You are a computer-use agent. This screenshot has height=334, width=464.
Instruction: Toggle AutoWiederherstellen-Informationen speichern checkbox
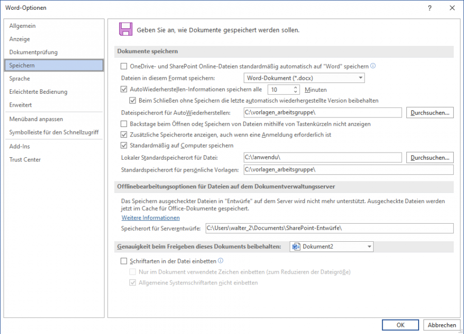[124, 89]
